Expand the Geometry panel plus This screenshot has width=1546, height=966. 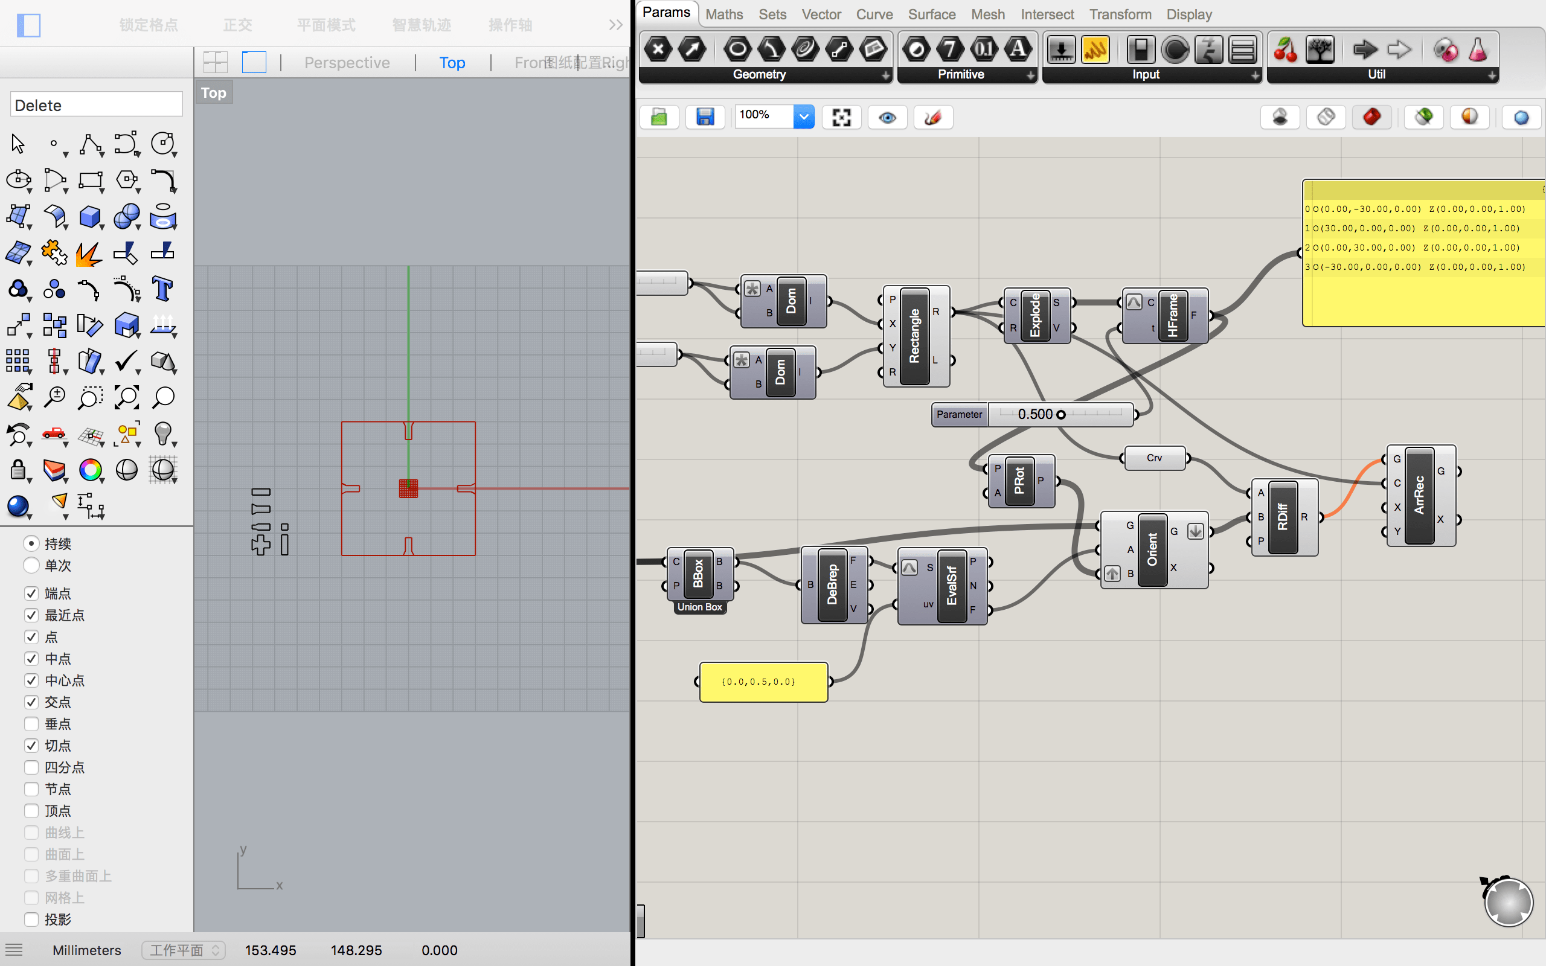coord(885,75)
